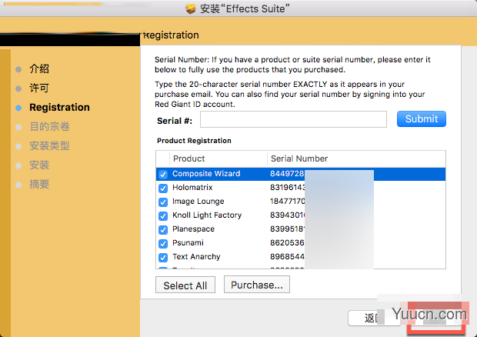Uncheck the Composite Wizard checkbox
This screenshot has height=337, width=477.
point(163,175)
